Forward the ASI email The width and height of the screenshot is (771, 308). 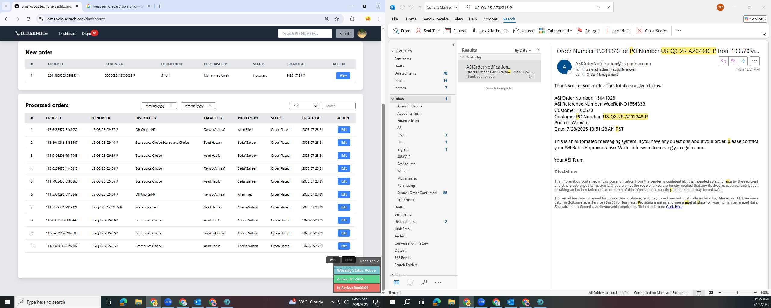742,61
